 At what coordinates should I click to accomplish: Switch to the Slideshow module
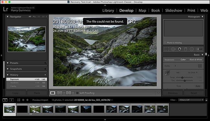(173, 10)
